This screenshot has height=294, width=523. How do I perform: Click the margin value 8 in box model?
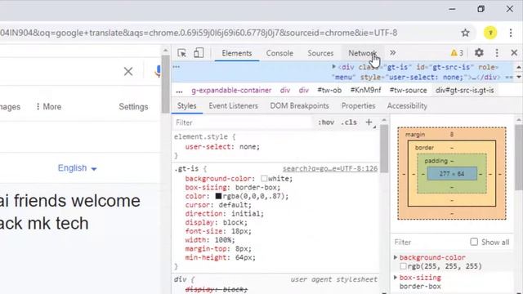[x=452, y=134]
